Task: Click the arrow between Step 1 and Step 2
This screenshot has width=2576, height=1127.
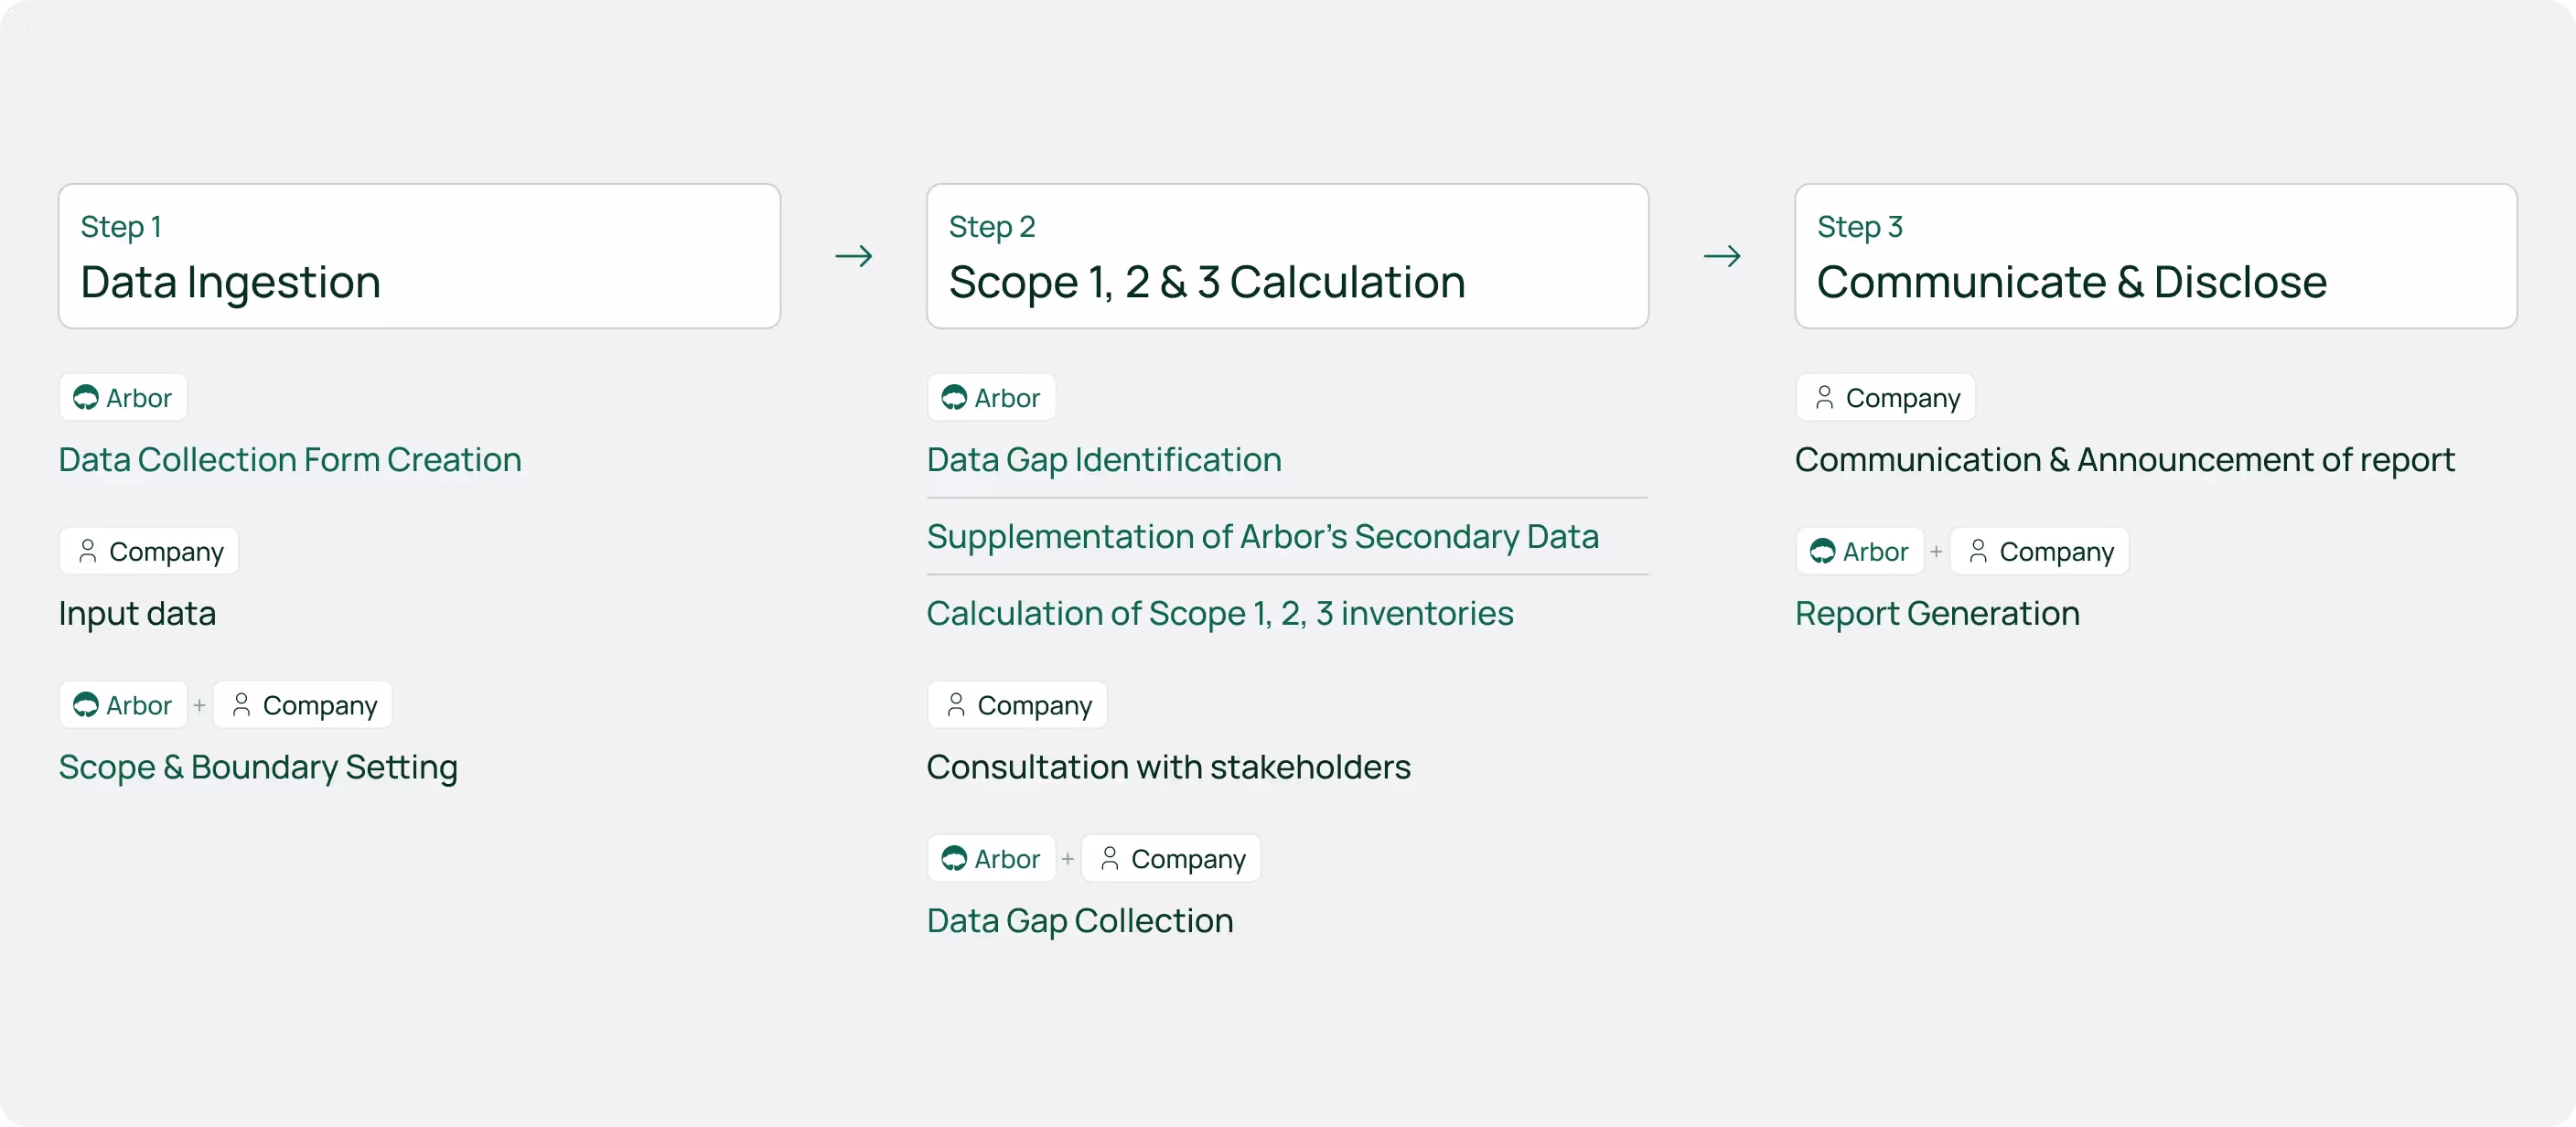Action: 854,257
